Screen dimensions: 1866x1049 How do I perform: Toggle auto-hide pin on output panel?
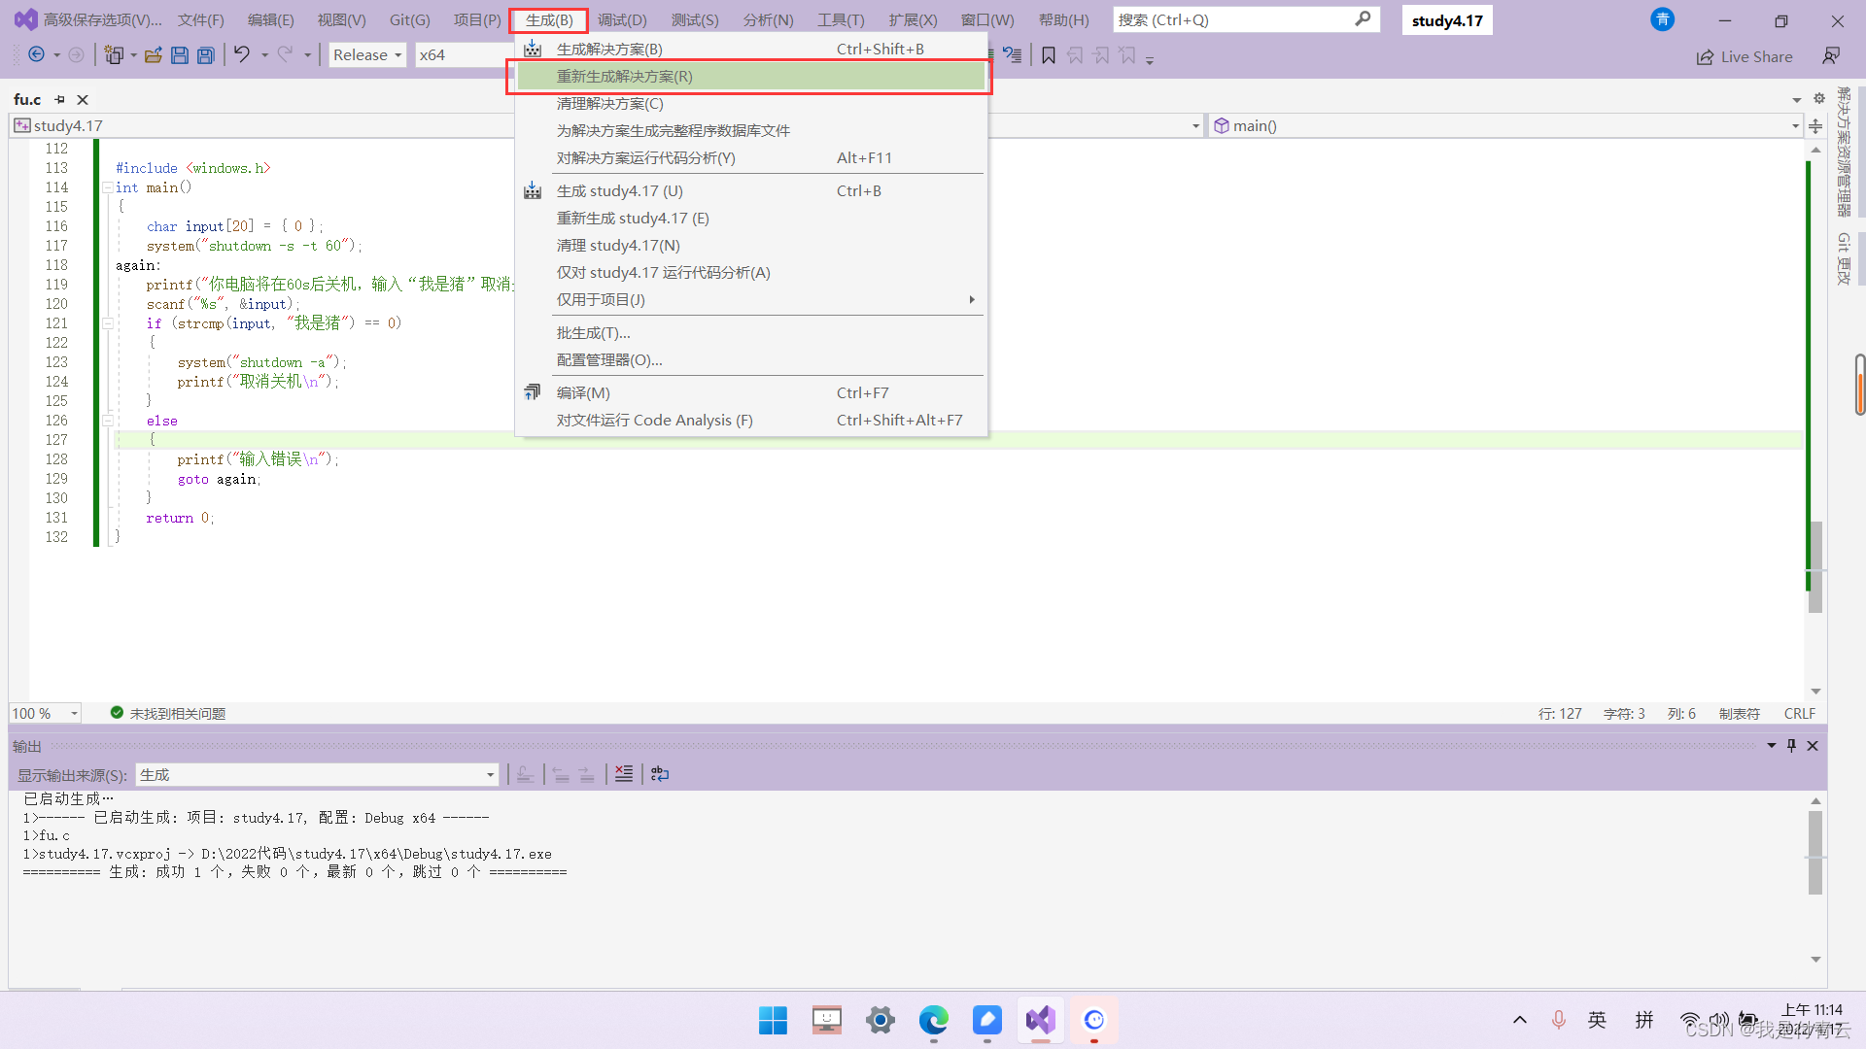coord(1791,746)
